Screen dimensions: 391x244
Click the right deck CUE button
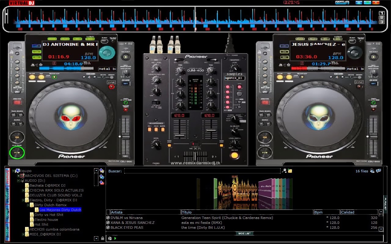264,137
